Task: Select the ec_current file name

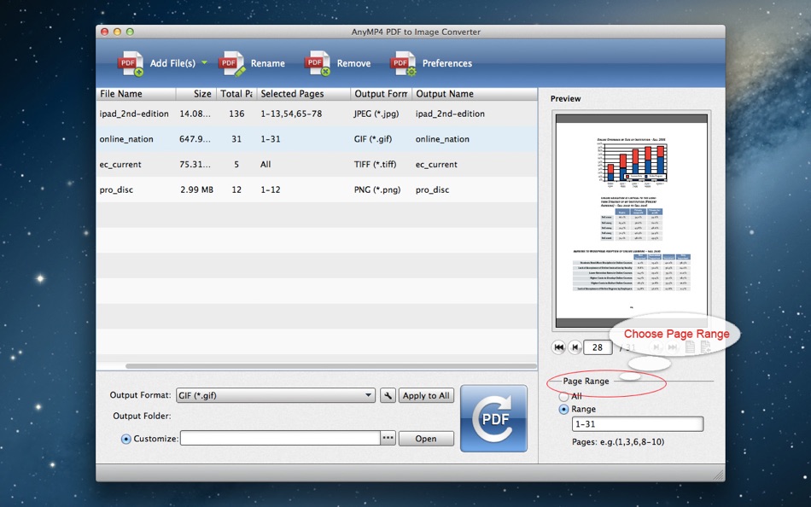Action: click(120, 165)
